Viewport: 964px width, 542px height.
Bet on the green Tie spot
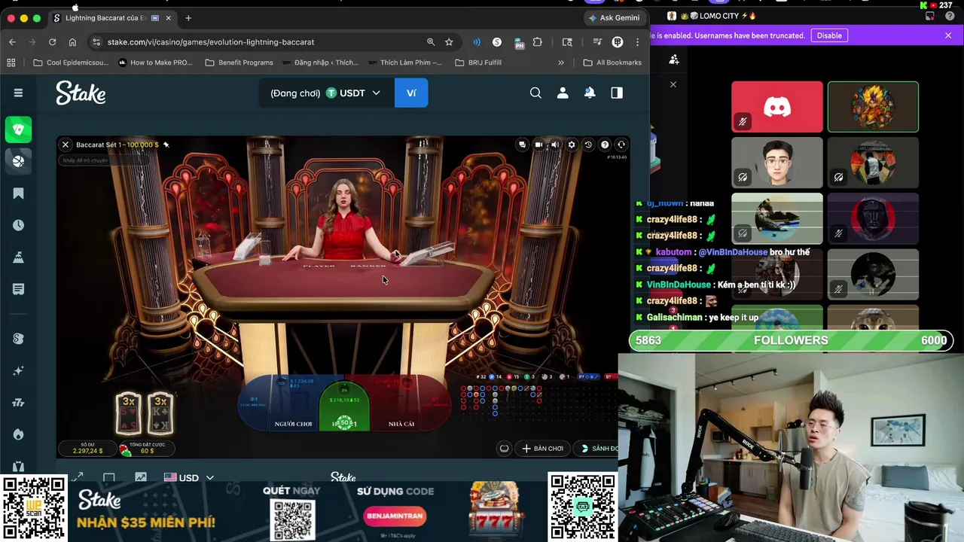pyautogui.click(x=345, y=408)
